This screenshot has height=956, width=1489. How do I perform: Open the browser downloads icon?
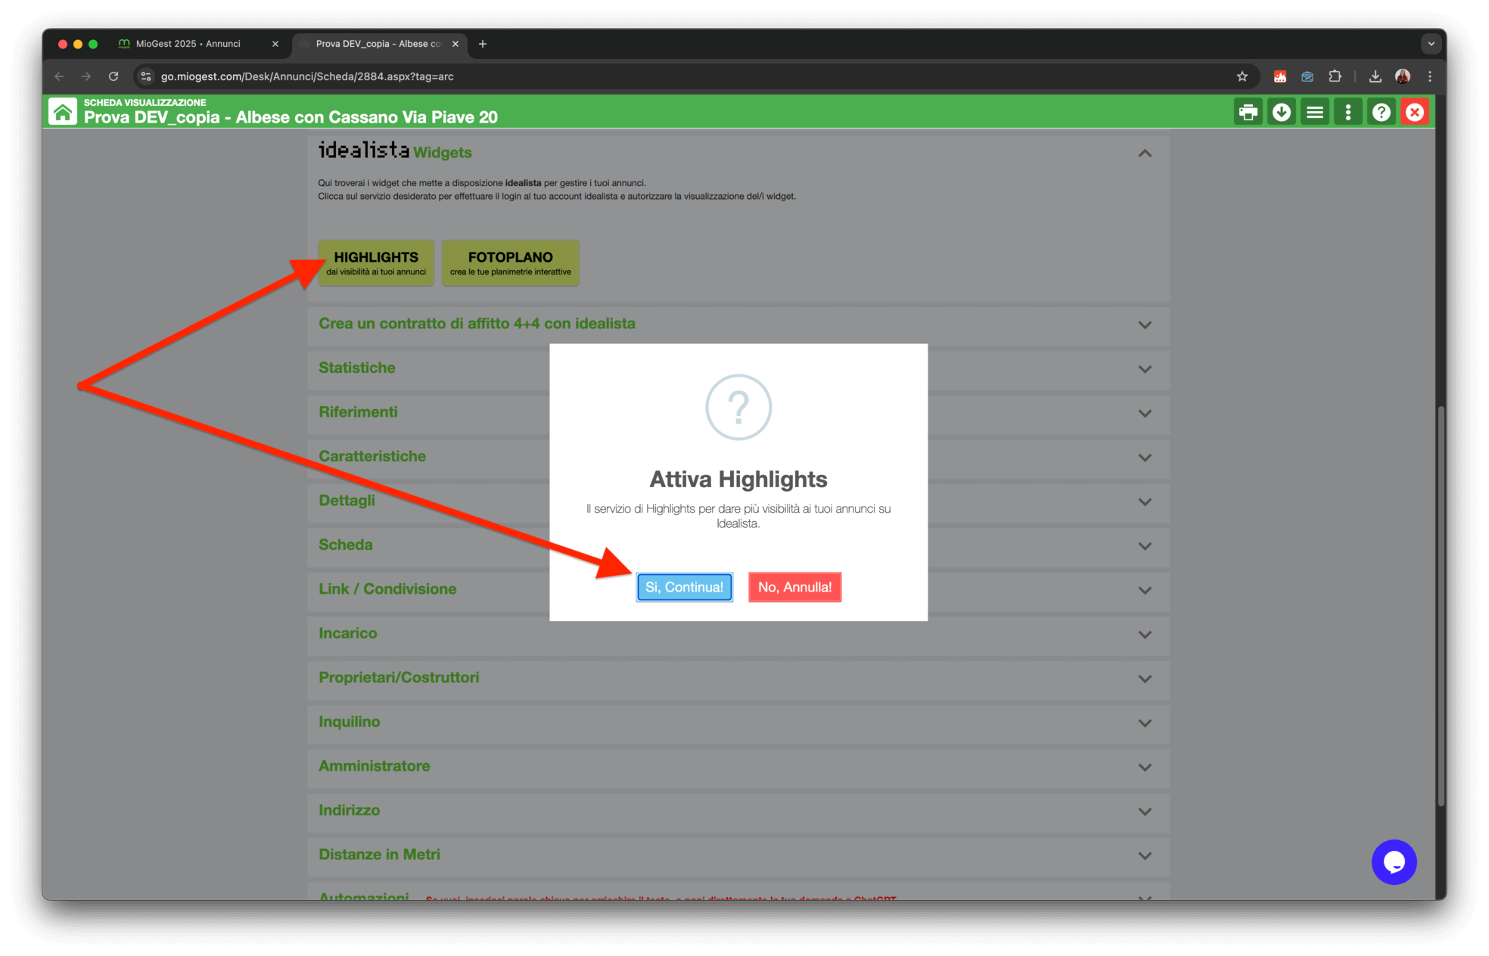click(x=1375, y=76)
